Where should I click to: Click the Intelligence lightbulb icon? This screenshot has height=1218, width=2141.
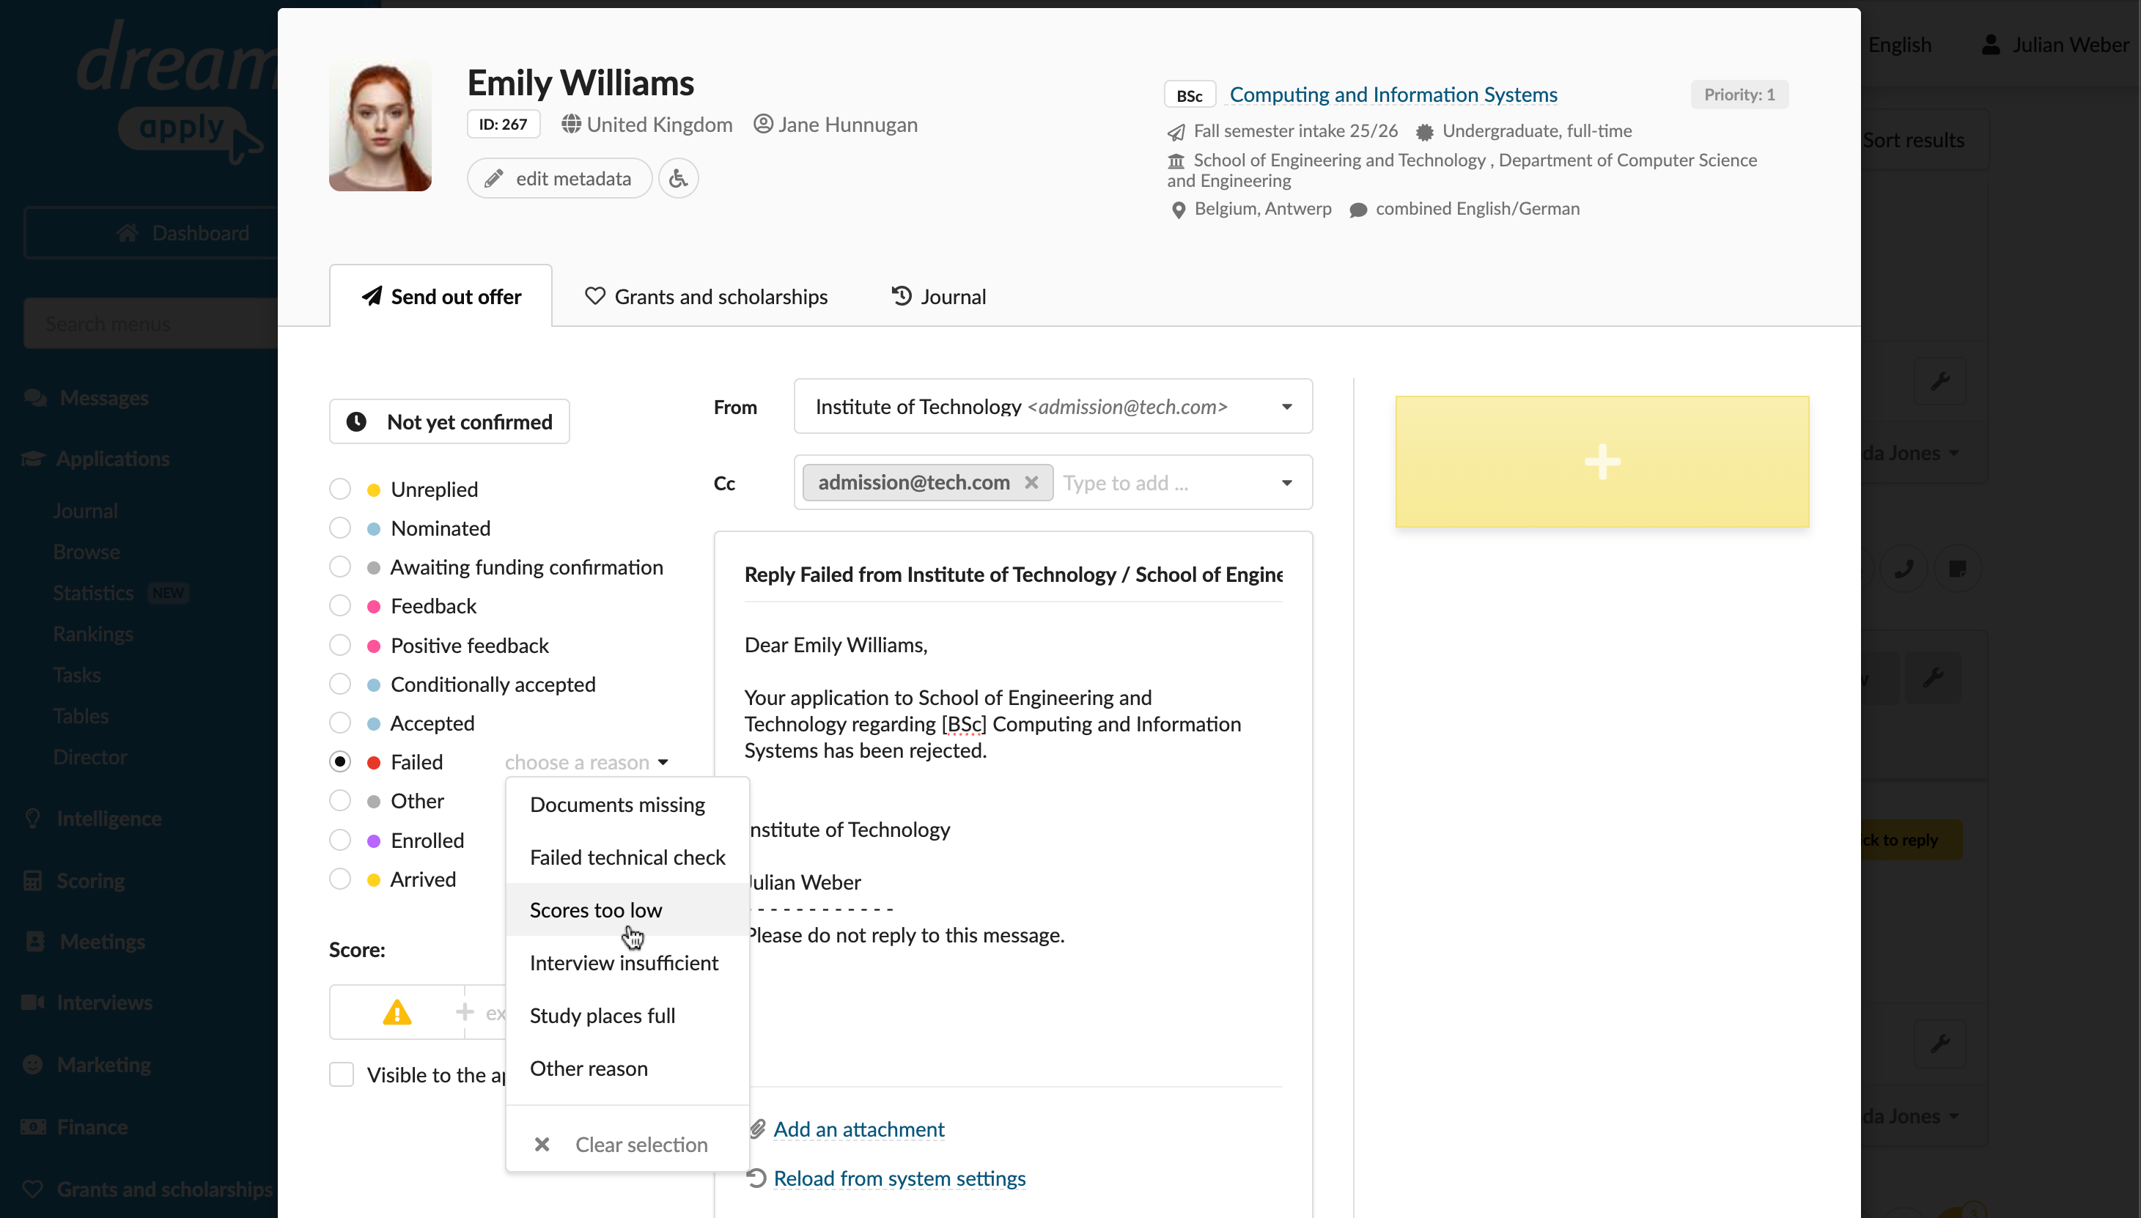click(33, 818)
